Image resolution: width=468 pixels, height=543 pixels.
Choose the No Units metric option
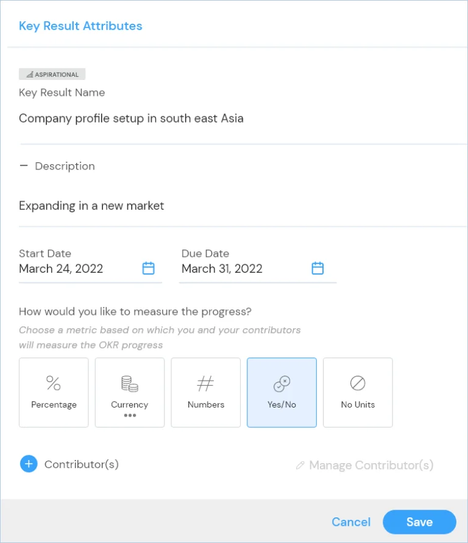[358, 392]
